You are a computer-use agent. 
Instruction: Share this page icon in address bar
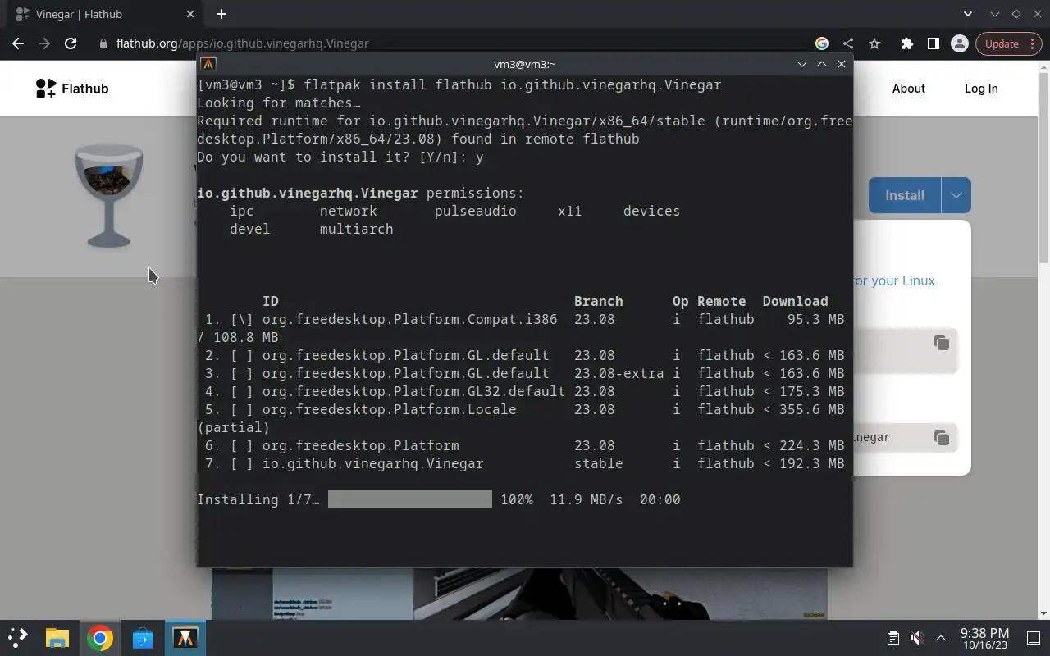(848, 43)
